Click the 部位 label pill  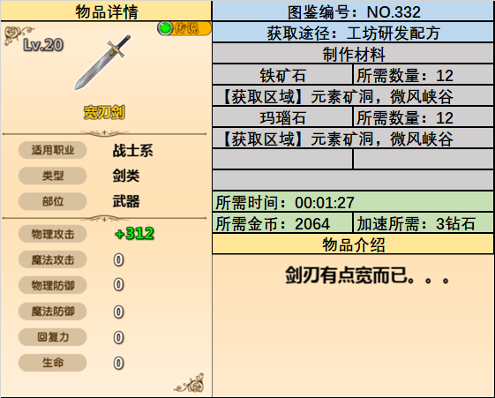coord(52,201)
